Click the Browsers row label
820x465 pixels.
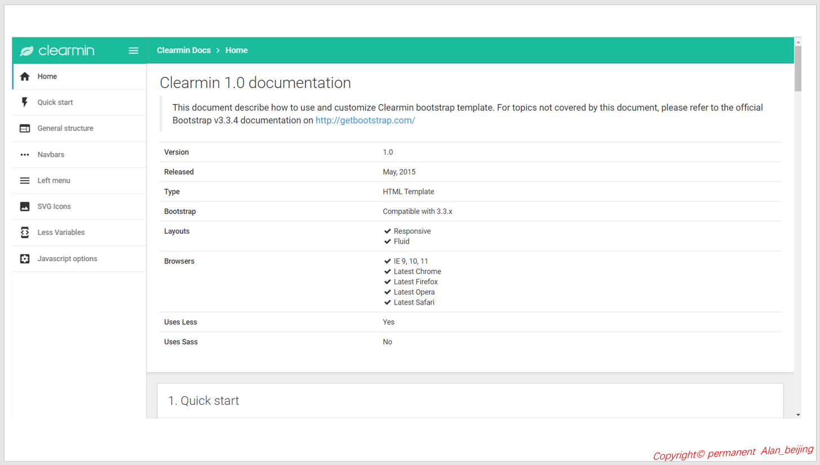(x=179, y=261)
